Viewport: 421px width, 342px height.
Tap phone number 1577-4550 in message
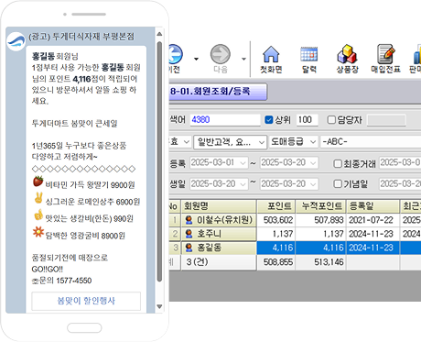coord(74,281)
